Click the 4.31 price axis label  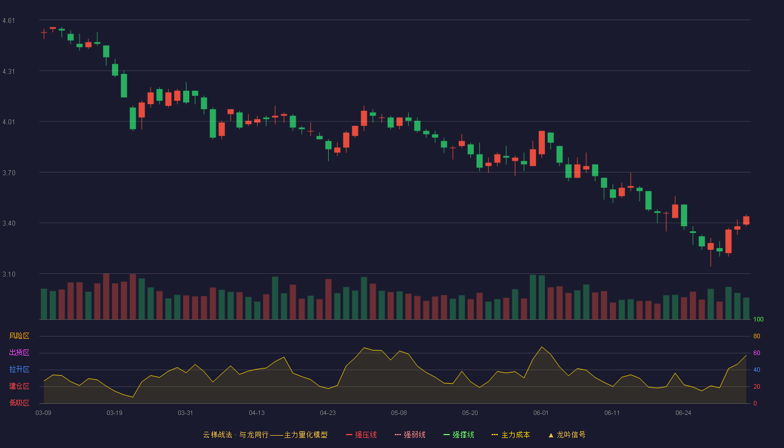coord(9,72)
